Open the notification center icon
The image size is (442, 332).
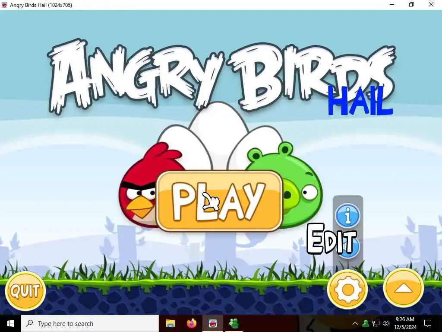pos(428,323)
